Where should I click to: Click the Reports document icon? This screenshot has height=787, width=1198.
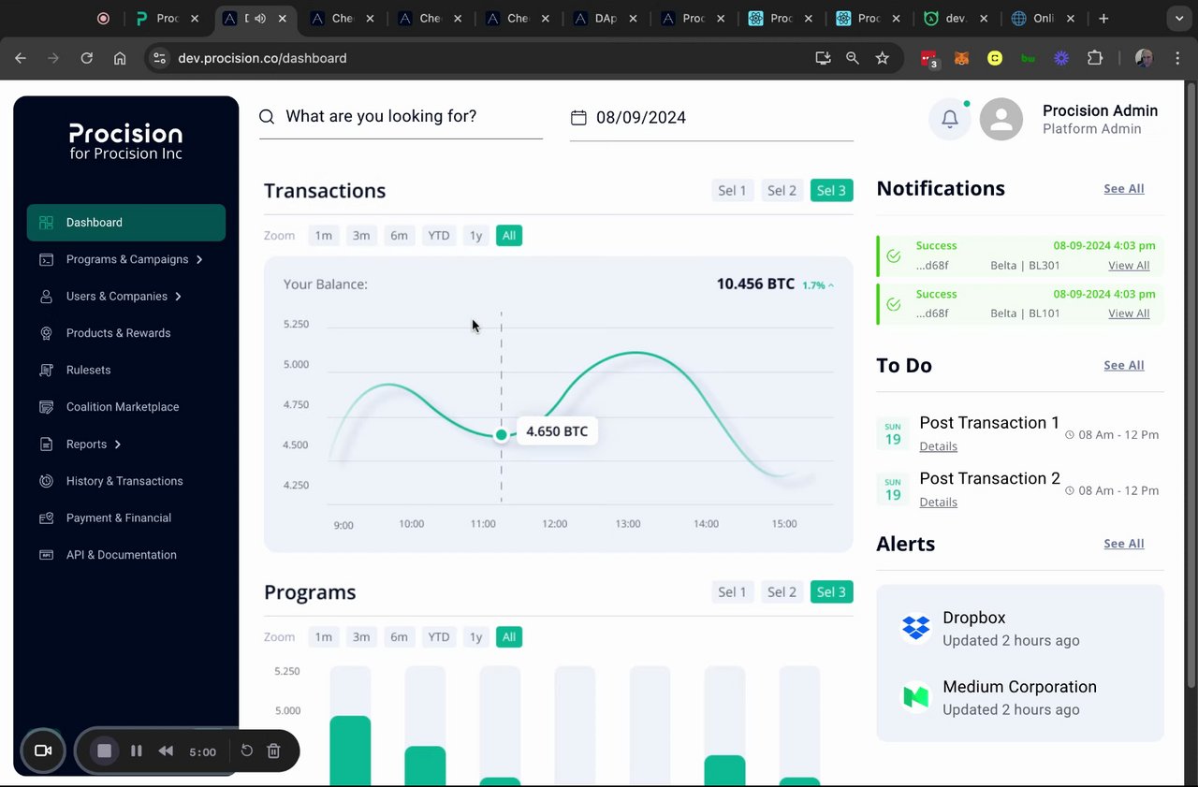[x=46, y=445]
